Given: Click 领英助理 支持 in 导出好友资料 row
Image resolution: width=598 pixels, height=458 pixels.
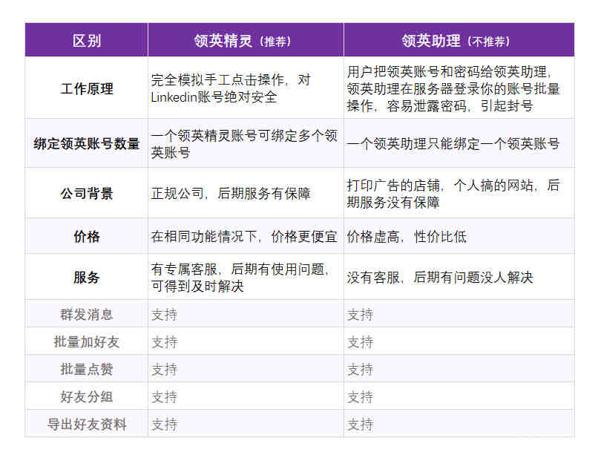Looking at the screenshot, I should pyautogui.click(x=459, y=424).
